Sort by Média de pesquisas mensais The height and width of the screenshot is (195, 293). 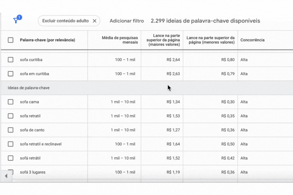click(120, 40)
